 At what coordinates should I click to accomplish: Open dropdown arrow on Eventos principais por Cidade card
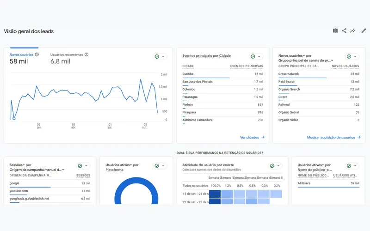(259, 56)
